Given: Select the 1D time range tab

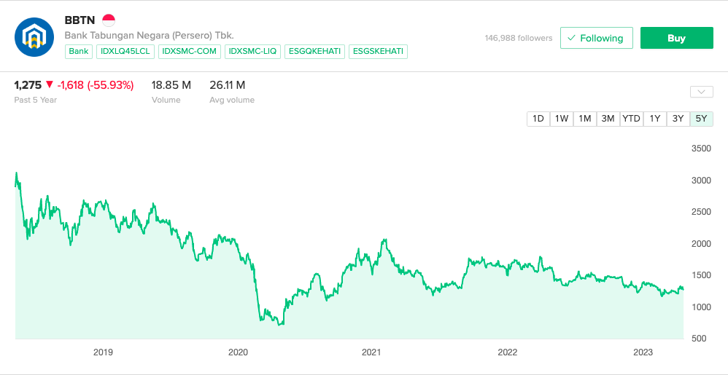Looking at the screenshot, I should point(538,119).
